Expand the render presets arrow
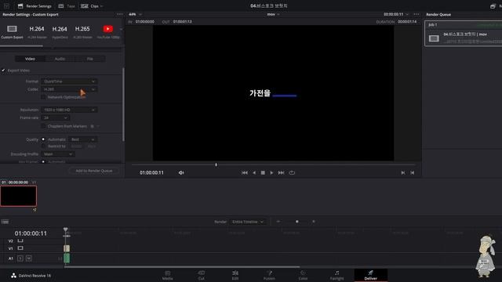Viewport: 502px width, 282px height. click(x=121, y=29)
